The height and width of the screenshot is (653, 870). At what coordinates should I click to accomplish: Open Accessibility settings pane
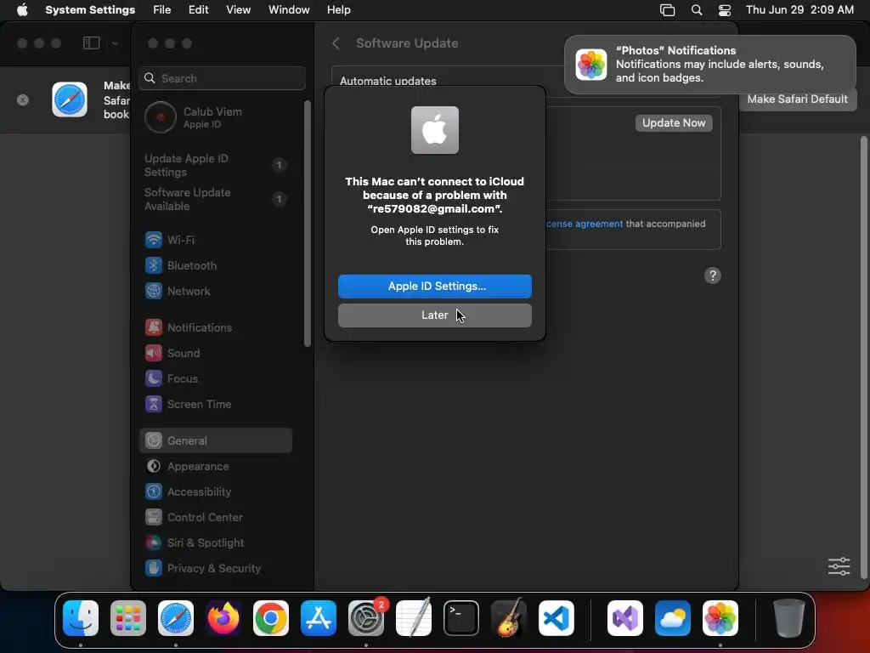[x=215, y=492]
